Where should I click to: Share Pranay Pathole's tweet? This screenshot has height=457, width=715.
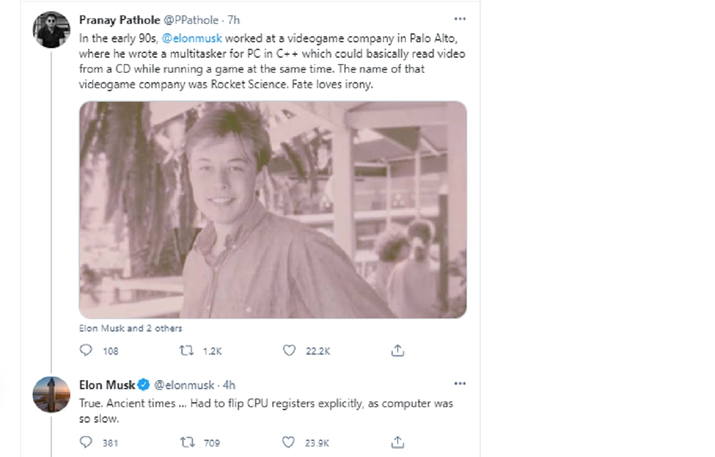(397, 350)
